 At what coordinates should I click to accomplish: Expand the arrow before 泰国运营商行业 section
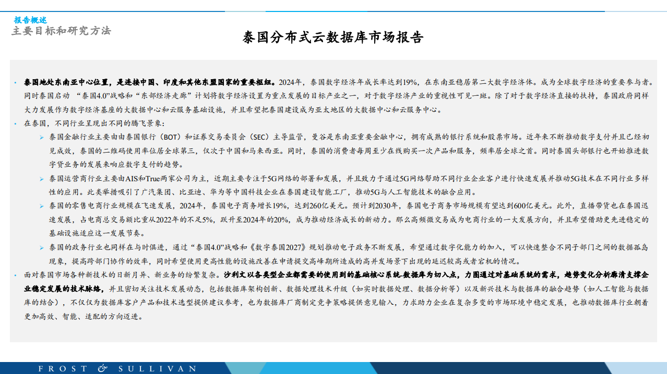tap(42, 178)
